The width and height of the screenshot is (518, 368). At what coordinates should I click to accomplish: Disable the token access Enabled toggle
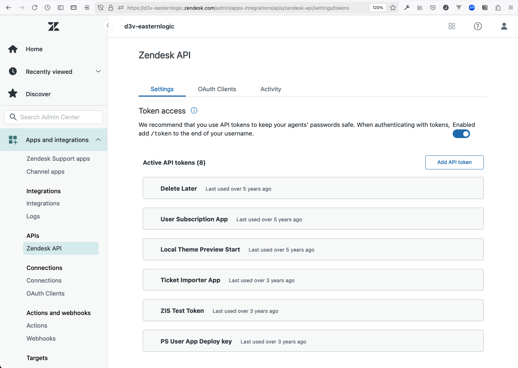461,134
